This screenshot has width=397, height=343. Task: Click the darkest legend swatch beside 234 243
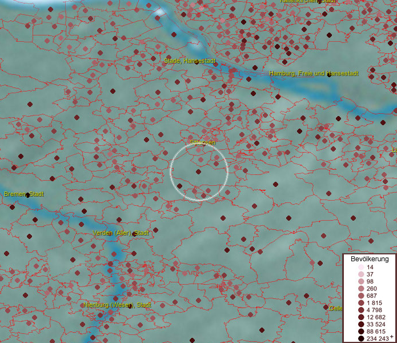[361, 338]
